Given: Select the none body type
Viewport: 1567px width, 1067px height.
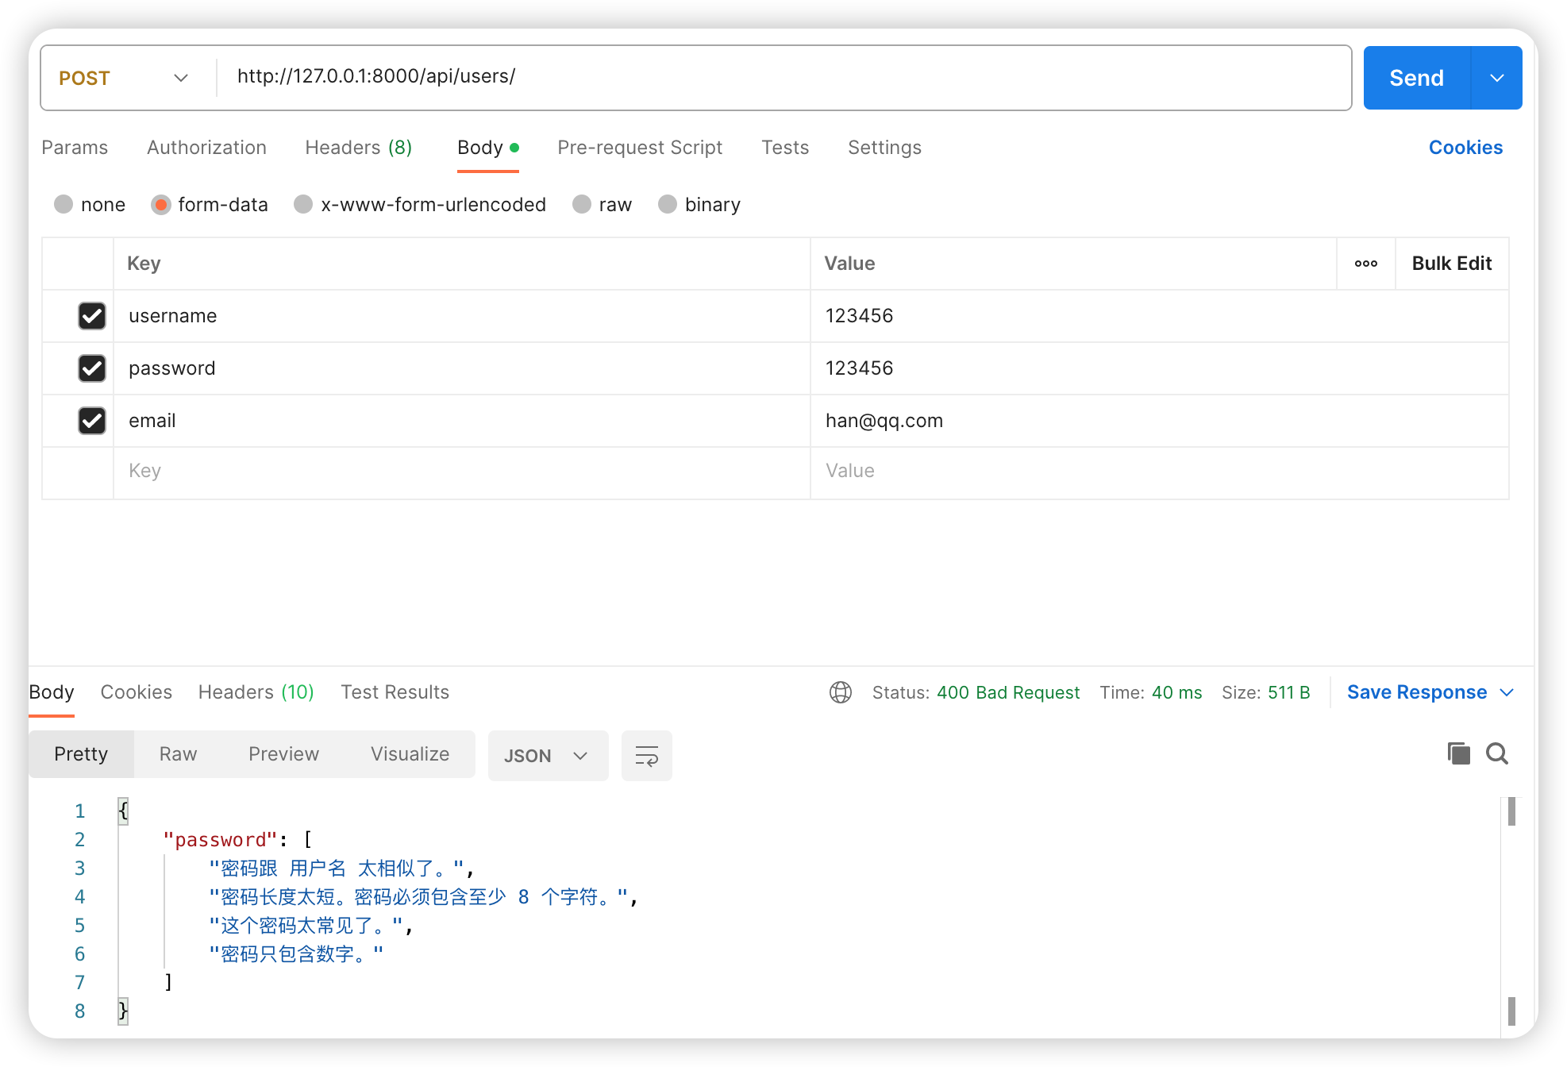Looking at the screenshot, I should tap(64, 205).
